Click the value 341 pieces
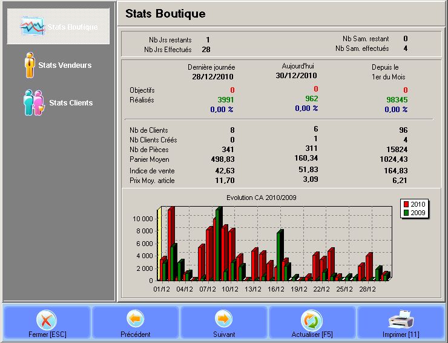This screenshot has width=448, height=343. pyautogui.click(x=228, y=150)
